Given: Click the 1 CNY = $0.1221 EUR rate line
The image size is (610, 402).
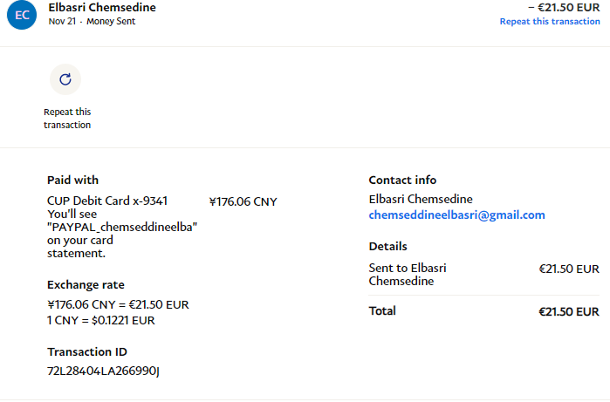Looking at the screenshot, I should pos(101,320).
